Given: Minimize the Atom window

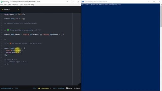Looking at the screenshot, I should [67, 2].
